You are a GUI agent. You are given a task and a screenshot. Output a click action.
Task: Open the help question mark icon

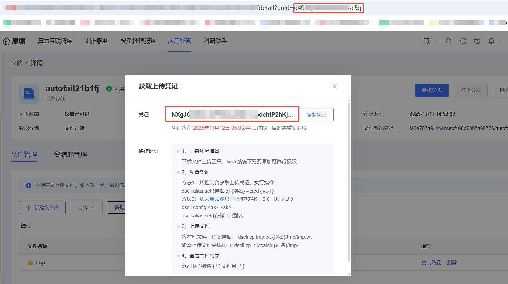(477, 41)
